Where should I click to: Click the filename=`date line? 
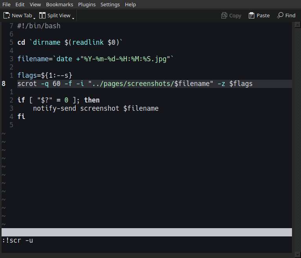[x=95, y=59]
